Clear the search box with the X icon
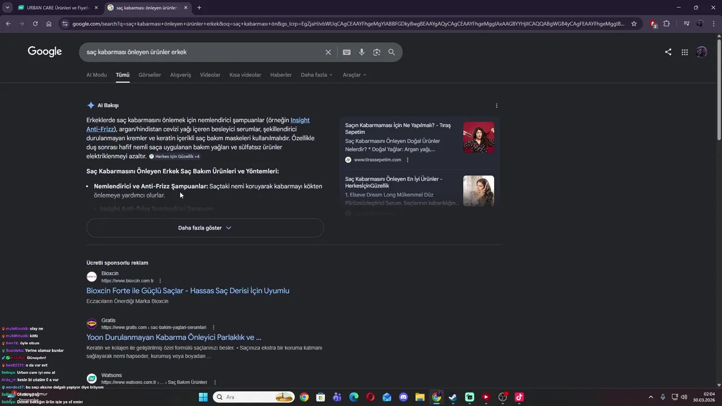Viewport: 722px width, 406px height. (x=328, y=52)
